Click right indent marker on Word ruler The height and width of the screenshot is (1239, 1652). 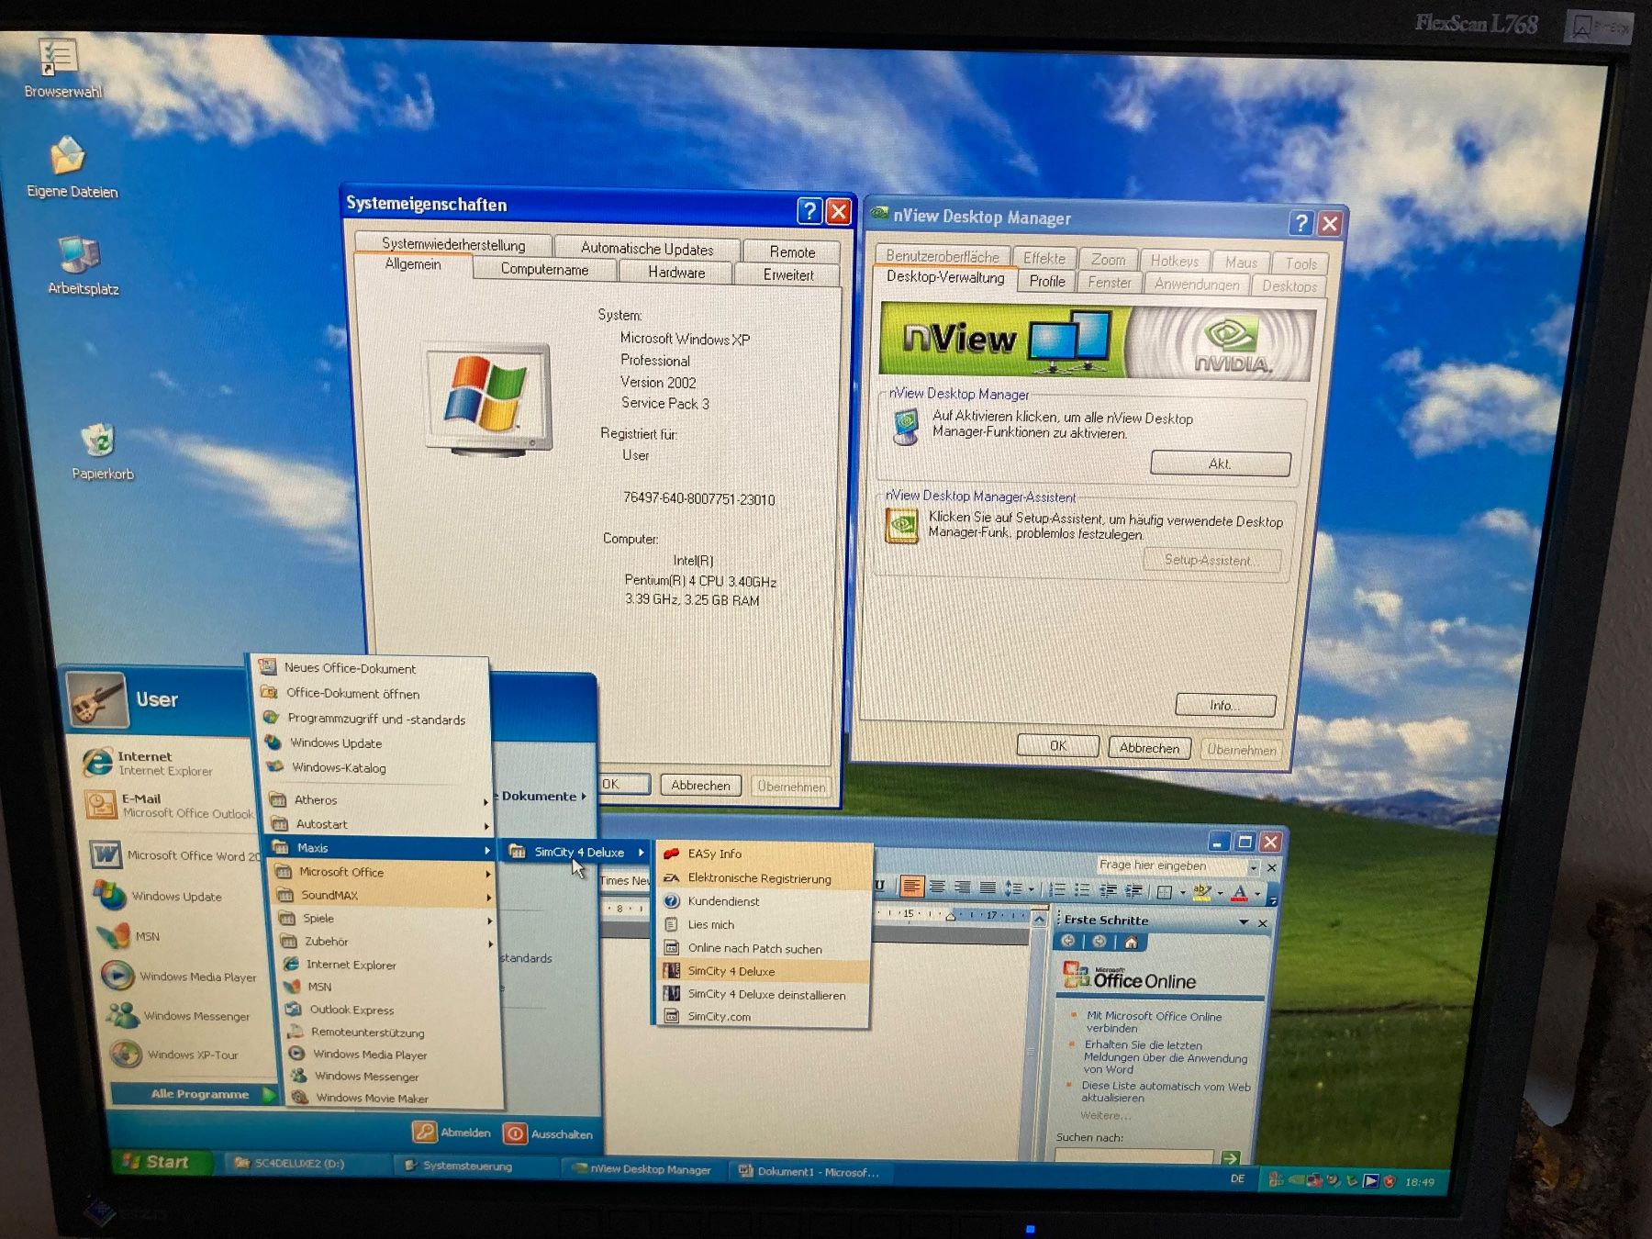(950, 916)
